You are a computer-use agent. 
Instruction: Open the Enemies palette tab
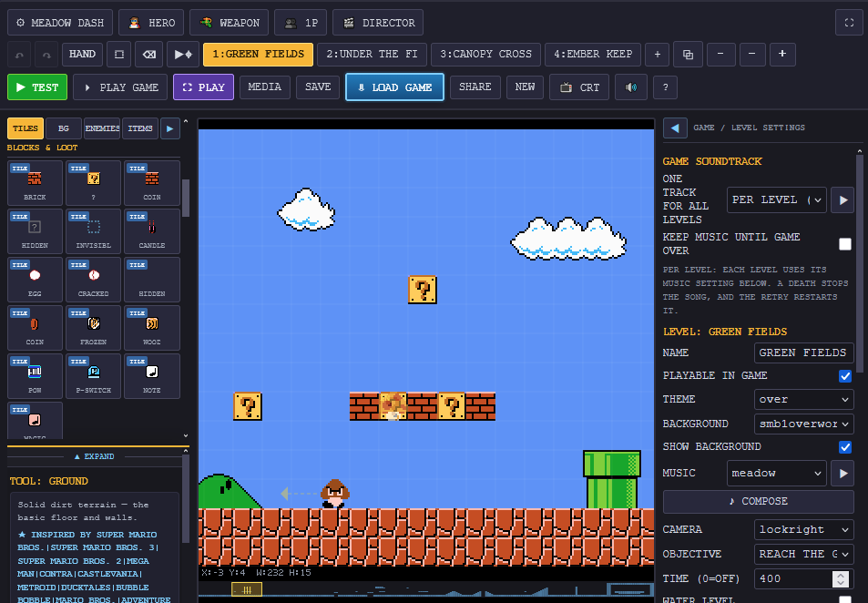click(102, 128)
